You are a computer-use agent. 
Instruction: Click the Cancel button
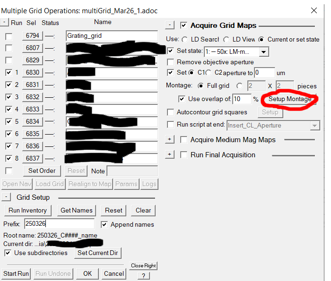click(114, 273)
